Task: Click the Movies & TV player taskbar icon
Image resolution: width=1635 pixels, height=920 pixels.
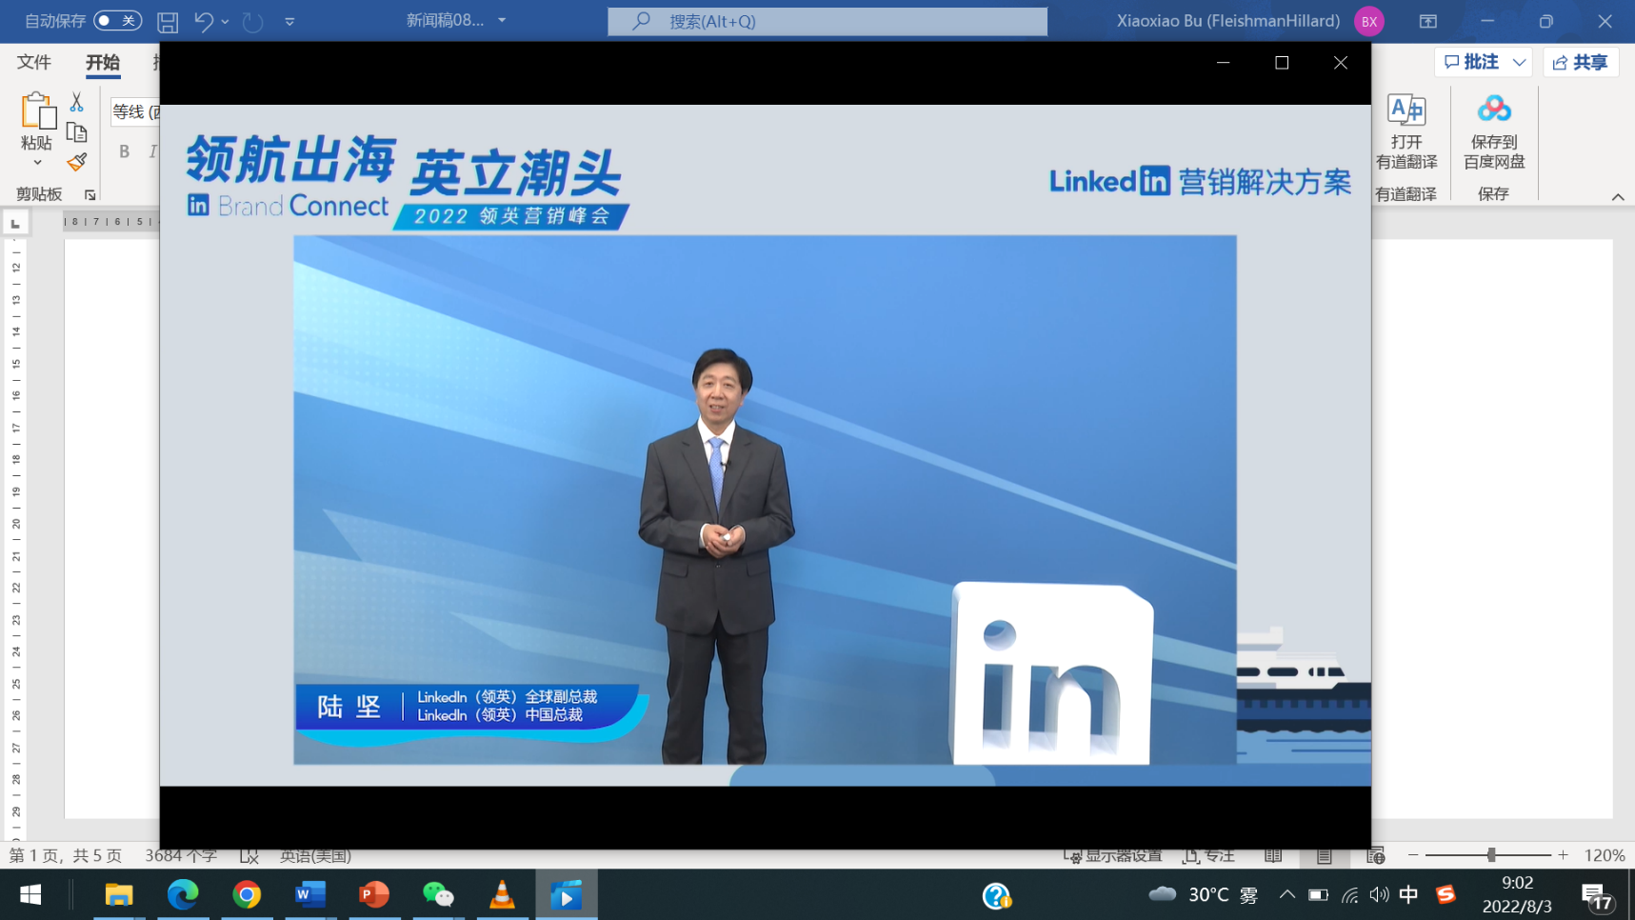Action: coord(566,895)
